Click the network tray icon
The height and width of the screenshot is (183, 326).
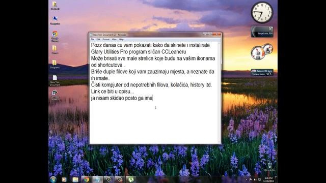(259, 179)
